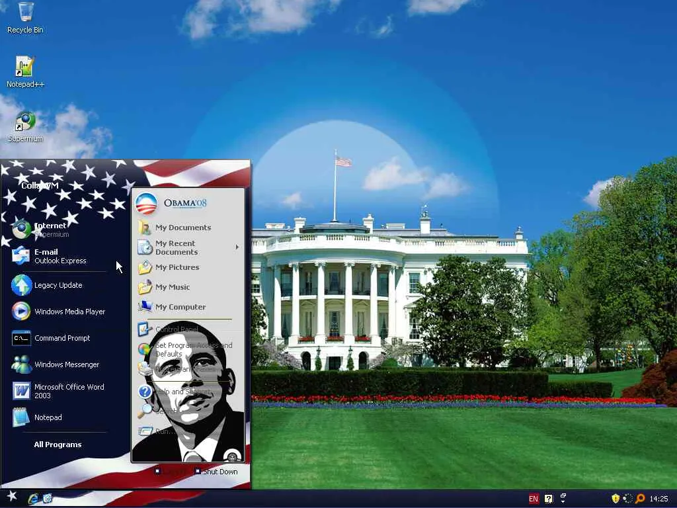Screen dimensions: 677x508
Task: Click the Shut Down button
Action: tap(216, 471)
